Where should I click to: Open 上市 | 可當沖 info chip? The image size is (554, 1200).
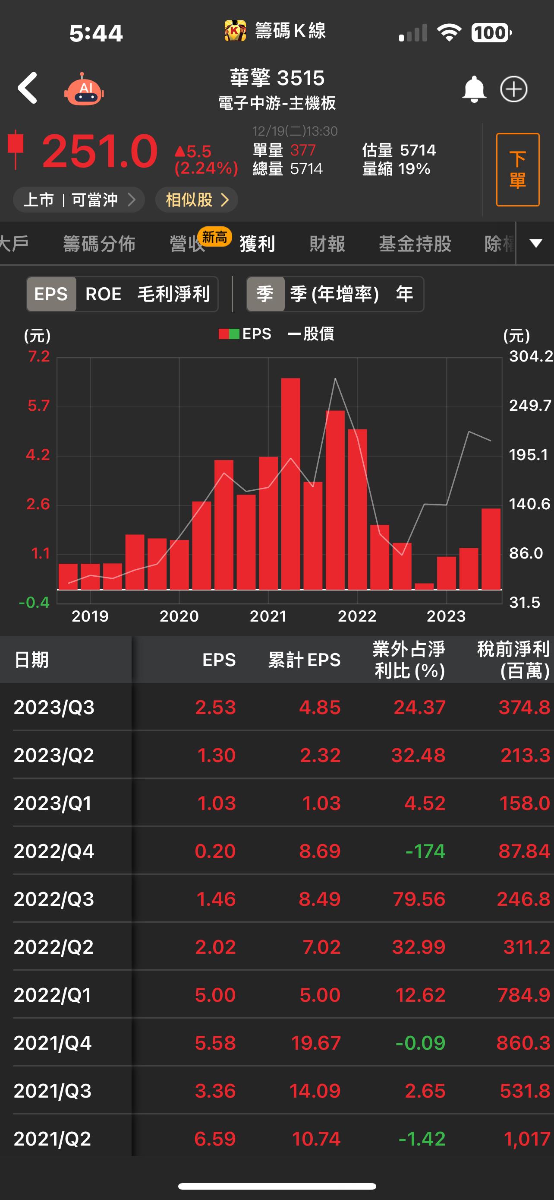(x=79, y=200)
